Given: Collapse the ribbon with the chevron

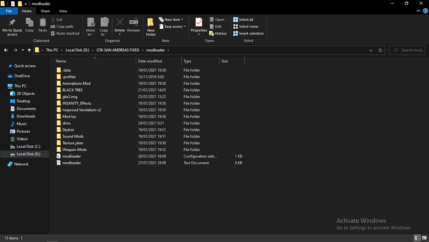Looking at the screenshot, I should click(418, 11).
